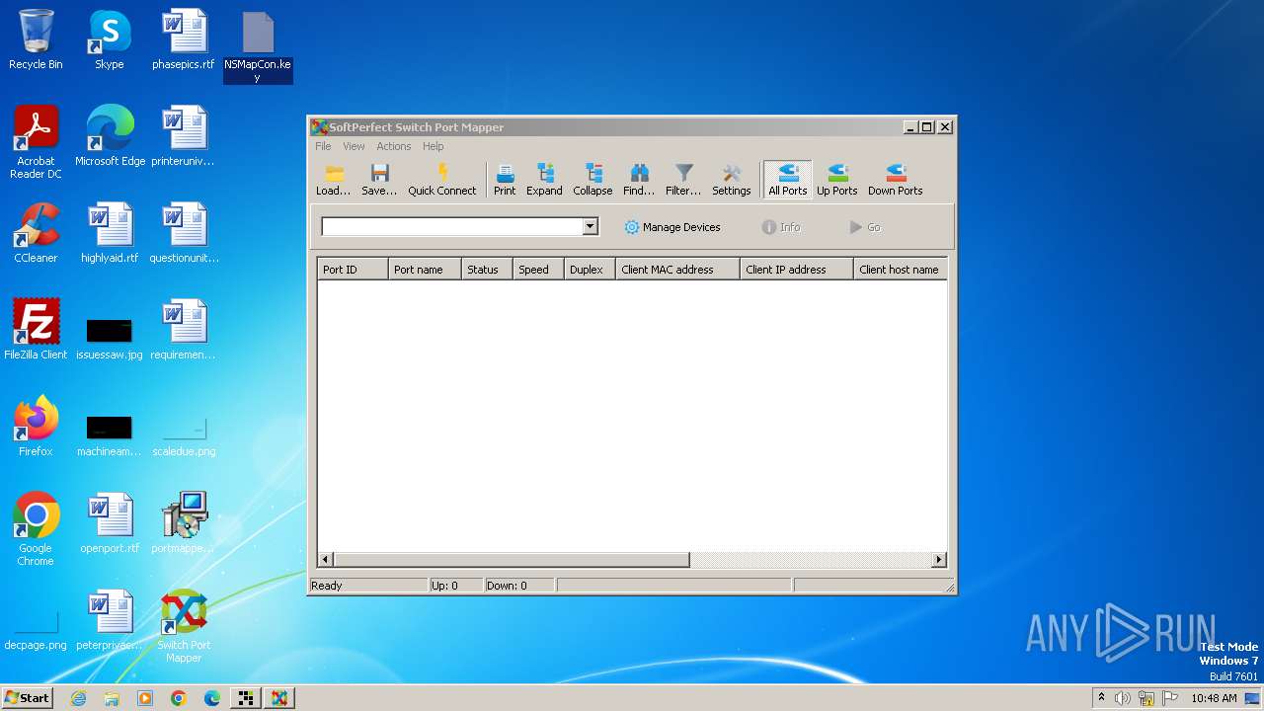The height and width of the screenshot is (711, 1264).
Task: Sort by Duplex column header
Action: 591,270
